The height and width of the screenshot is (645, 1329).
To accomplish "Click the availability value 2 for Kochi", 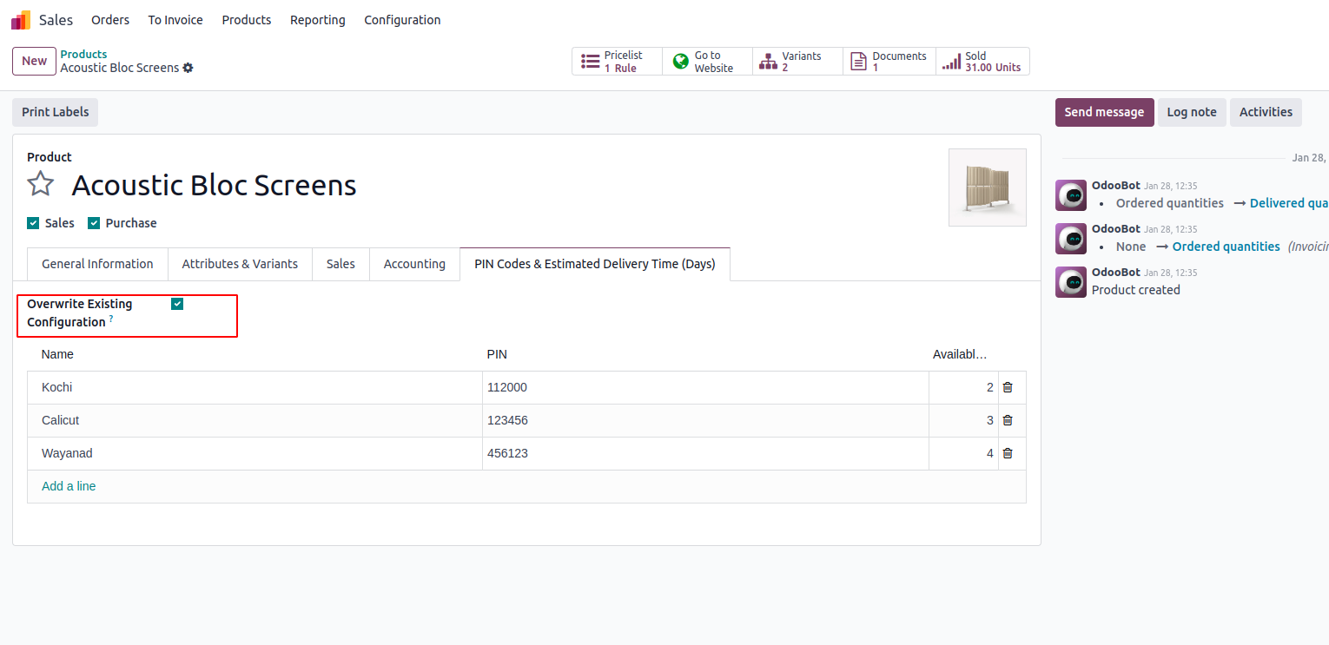I will click(x=963, y=388).
